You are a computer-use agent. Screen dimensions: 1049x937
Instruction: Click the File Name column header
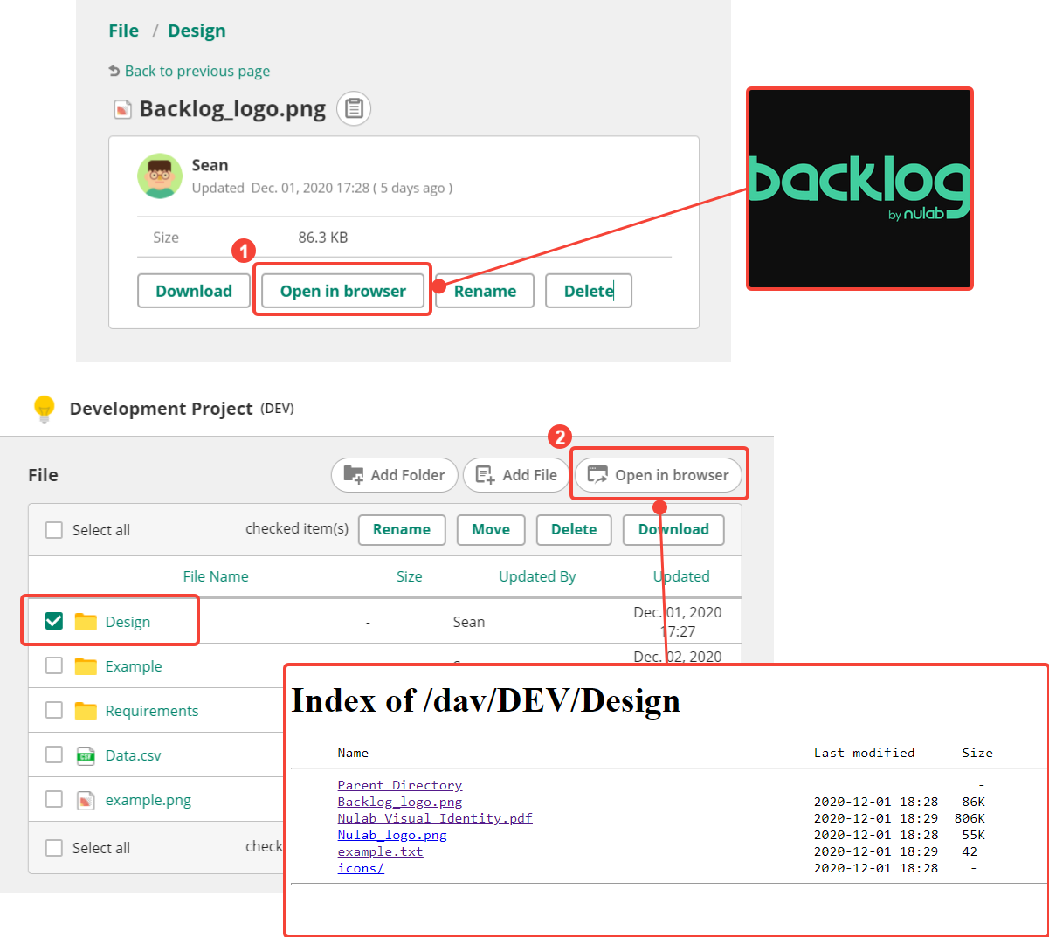coord(216,576)
